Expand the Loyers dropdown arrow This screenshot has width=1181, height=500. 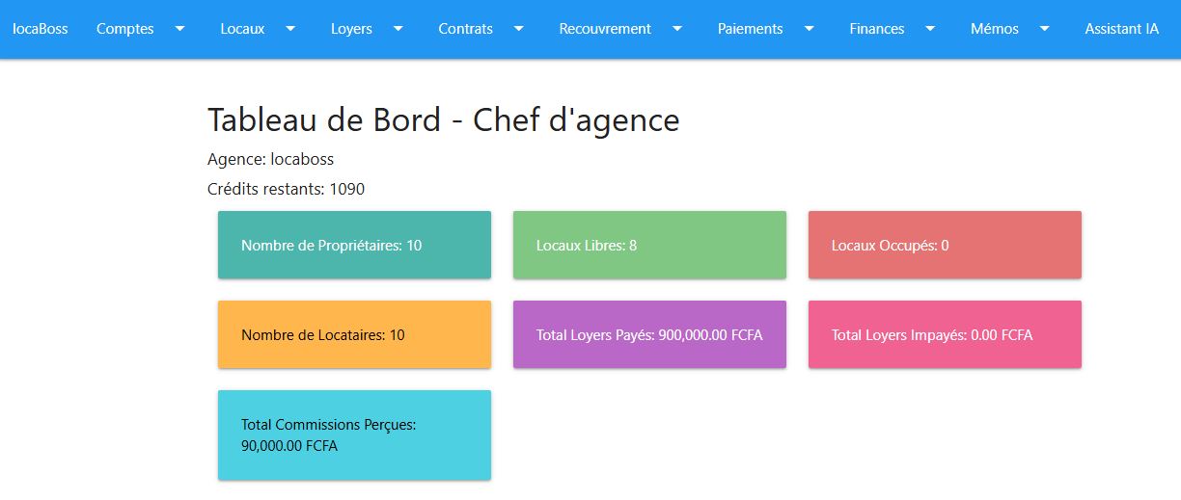(398, 29)
